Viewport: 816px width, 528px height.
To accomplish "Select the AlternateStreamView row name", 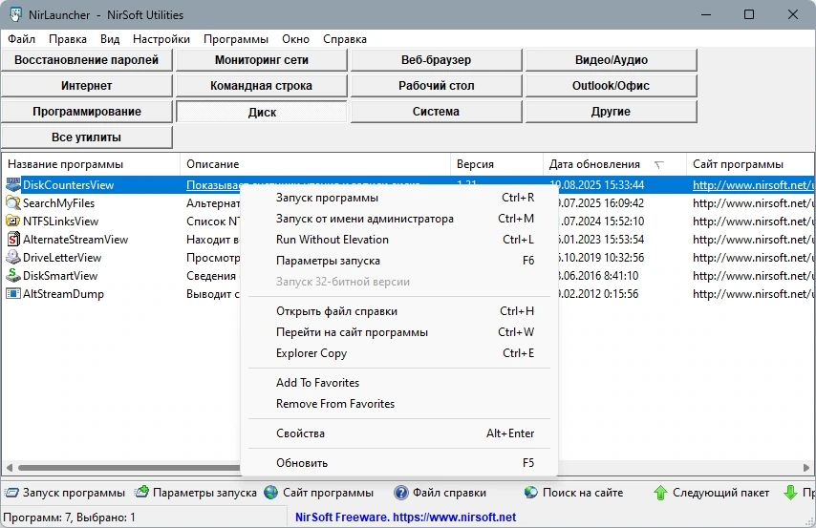I will [75, 240].
